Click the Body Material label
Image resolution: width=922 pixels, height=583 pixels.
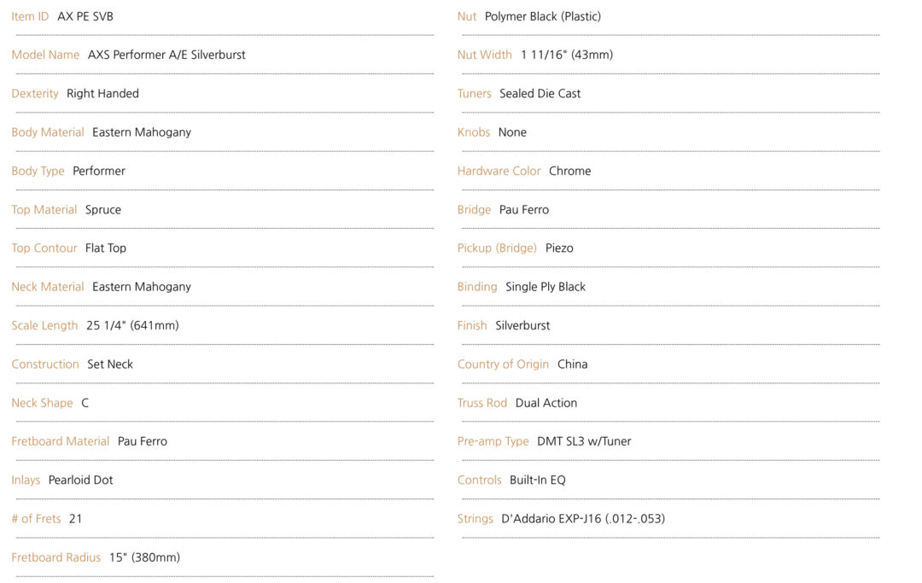coord(48,132)
